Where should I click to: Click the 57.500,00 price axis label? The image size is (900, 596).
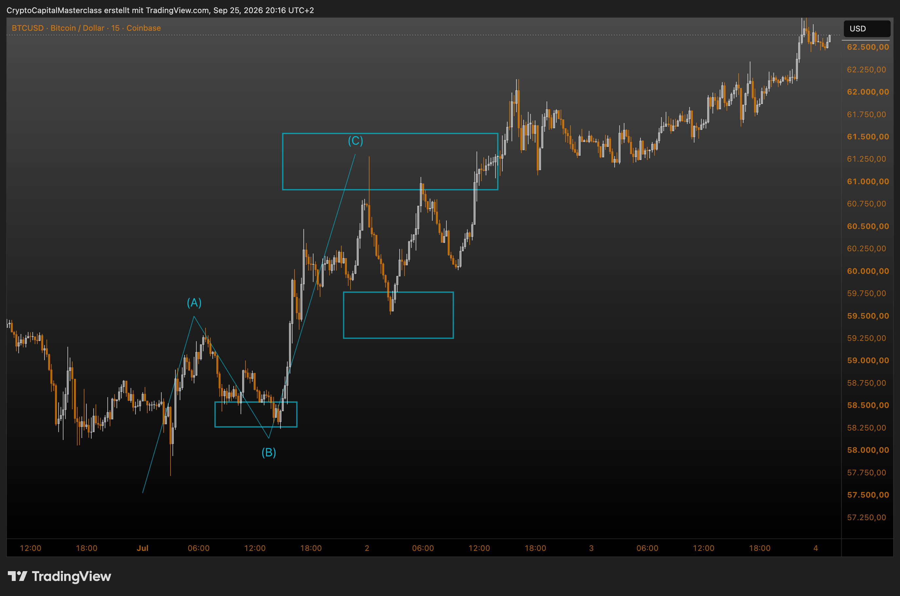pyautogui.click(x=868, y=495)
